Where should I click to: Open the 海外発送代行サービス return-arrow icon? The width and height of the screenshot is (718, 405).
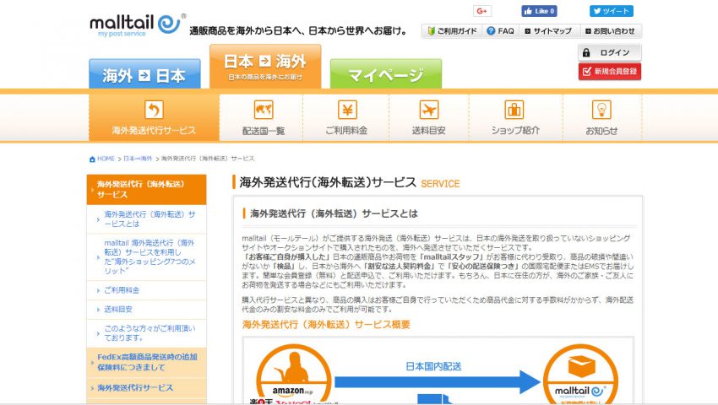point(154,111)
